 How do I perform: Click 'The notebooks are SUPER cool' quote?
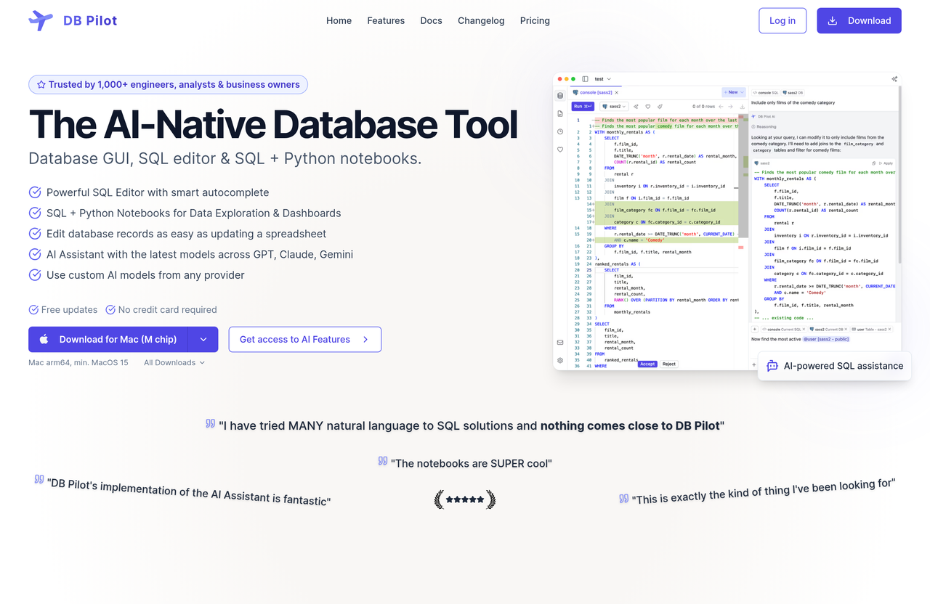pos(471,463)
